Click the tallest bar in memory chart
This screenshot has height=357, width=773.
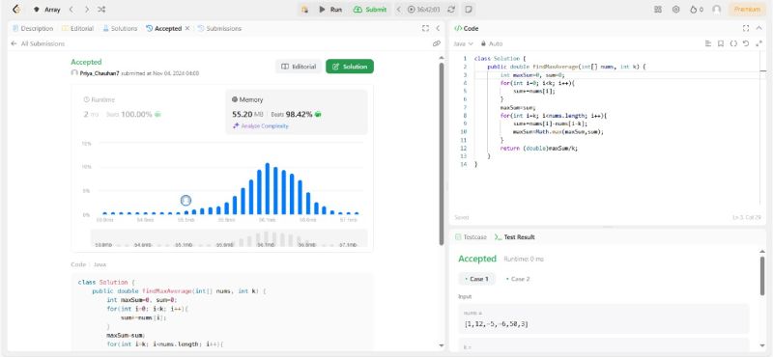point(268,188)
